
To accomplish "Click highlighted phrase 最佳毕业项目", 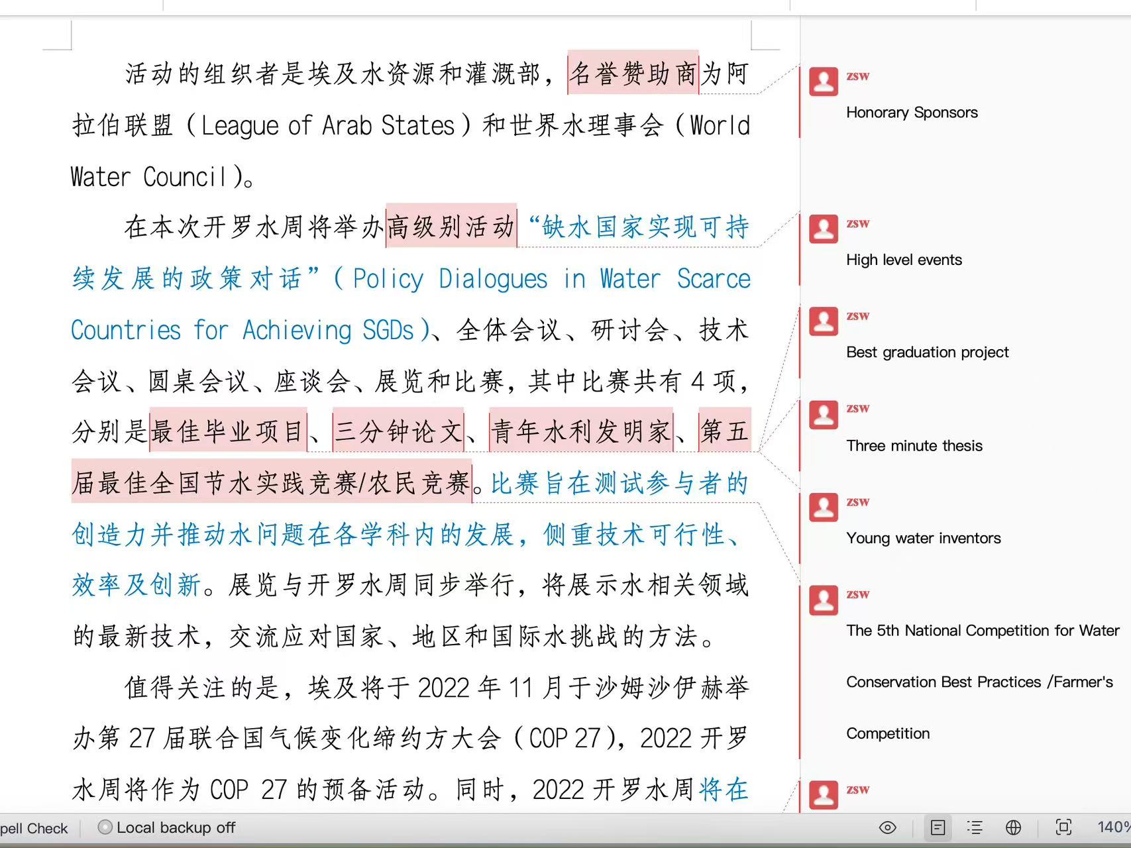I will coord(228,431).
